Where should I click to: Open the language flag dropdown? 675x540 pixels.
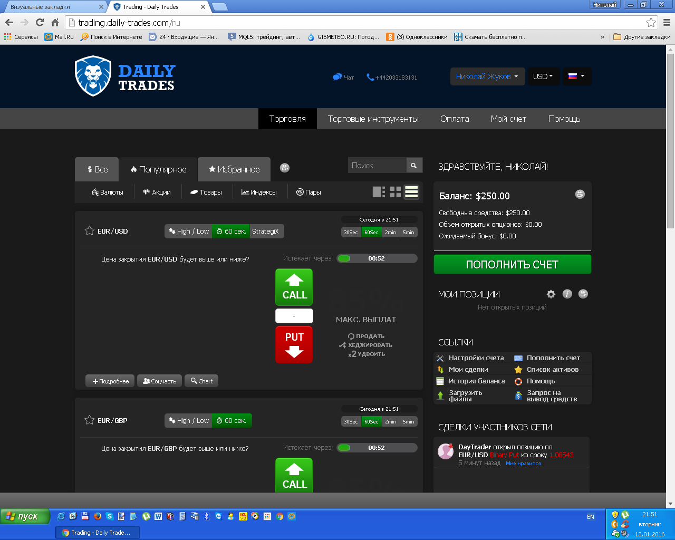[x=576, y=76]
